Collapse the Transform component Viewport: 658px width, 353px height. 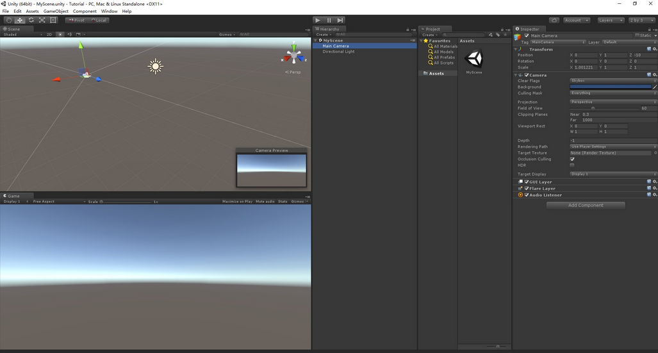point(516,49)
